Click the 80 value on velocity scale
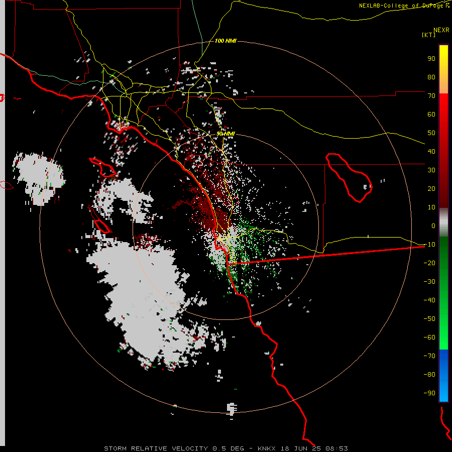452x452 pixels. 431,77
